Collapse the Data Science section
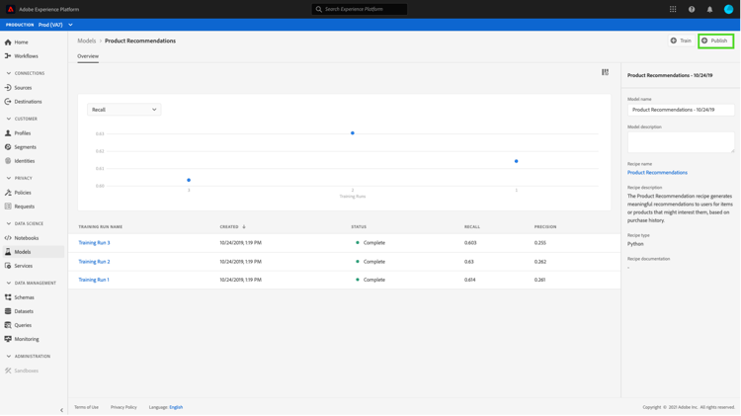The width and height of the screenshot is (741, 416). coord(9,223)
